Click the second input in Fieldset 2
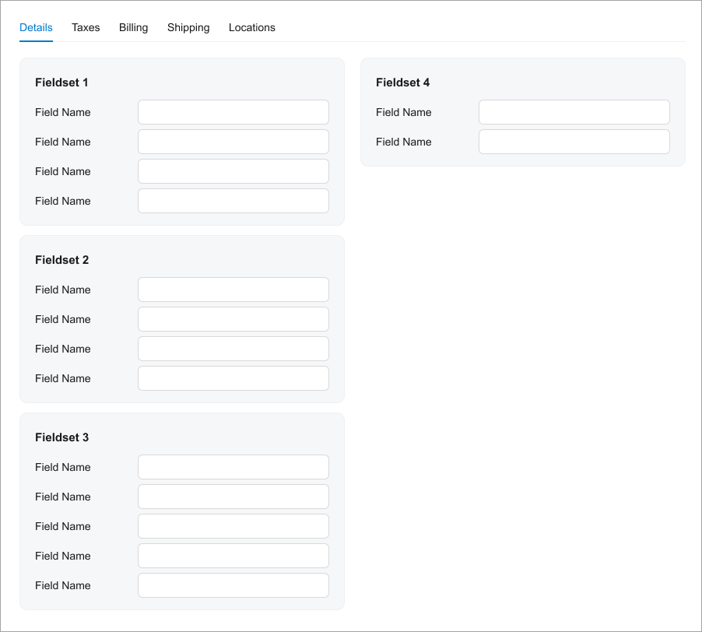702x632 pixels. (x=233, y=319)
